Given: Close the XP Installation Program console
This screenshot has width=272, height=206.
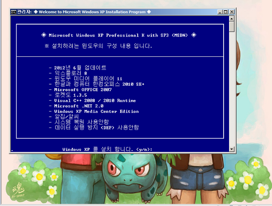Looking at the screenshot, I should coord(232,12).
